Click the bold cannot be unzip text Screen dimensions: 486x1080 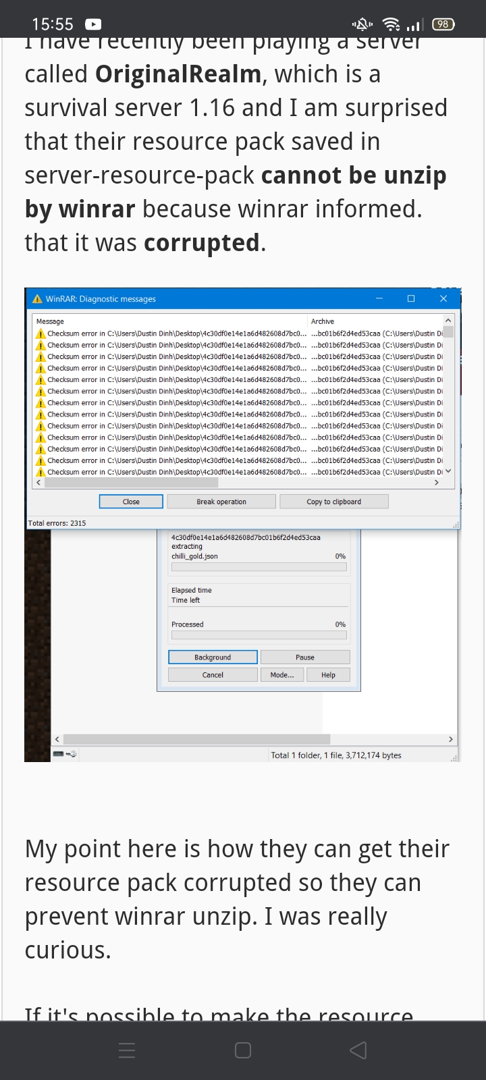coord(354,175)
